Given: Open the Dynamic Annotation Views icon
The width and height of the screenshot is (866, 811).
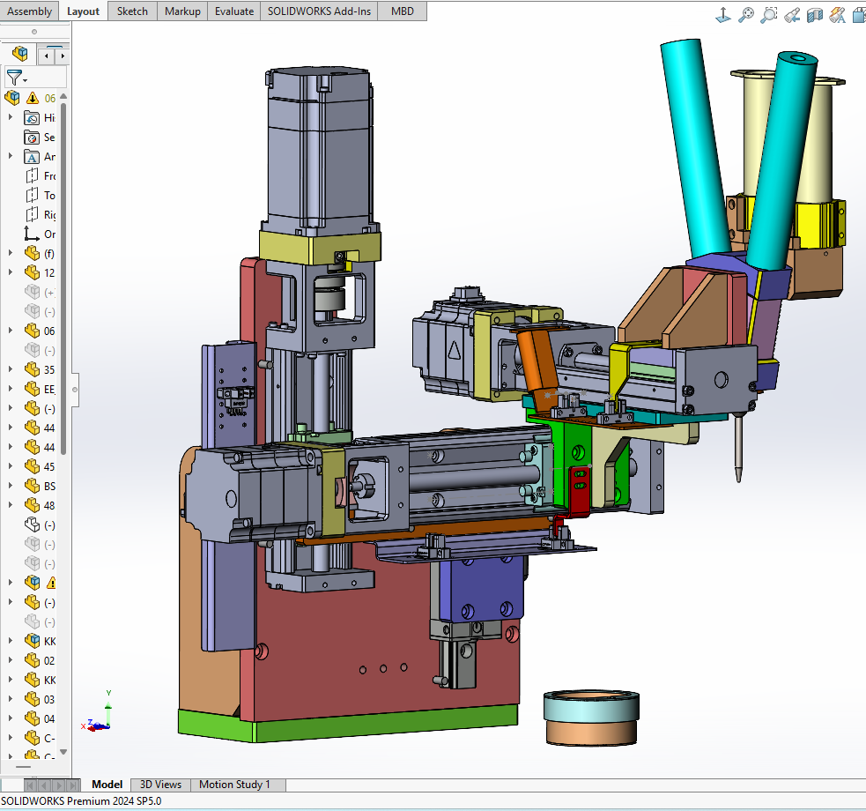Looking at the screenshot, I should pos(838,14).
